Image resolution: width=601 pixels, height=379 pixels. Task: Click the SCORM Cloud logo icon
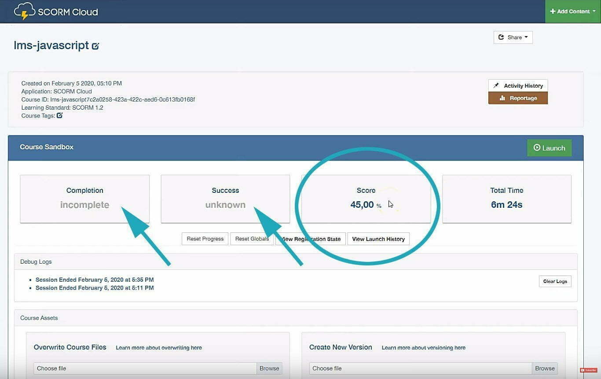(25, 11)
